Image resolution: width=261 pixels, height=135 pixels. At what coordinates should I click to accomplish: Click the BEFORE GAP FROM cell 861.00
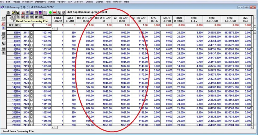tap(85, 32)
